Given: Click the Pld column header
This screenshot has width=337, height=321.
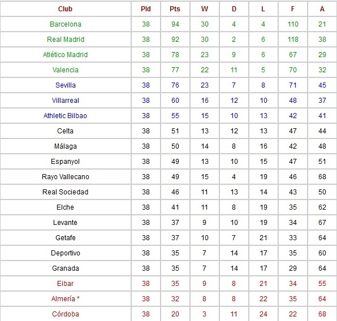Looking at the screenshot, I should pyautogui.click(x=146, y=9).
